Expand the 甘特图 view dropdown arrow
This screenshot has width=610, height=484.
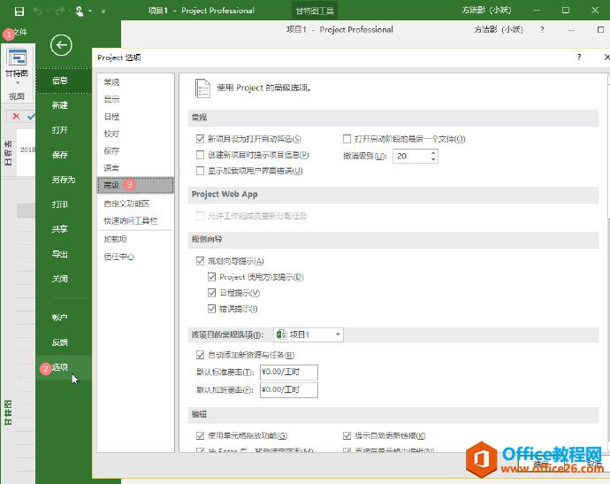[x=17, y=83]
